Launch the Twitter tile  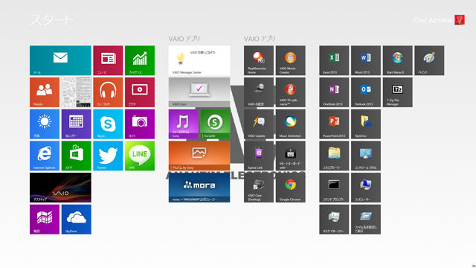[x=108, y=156]
